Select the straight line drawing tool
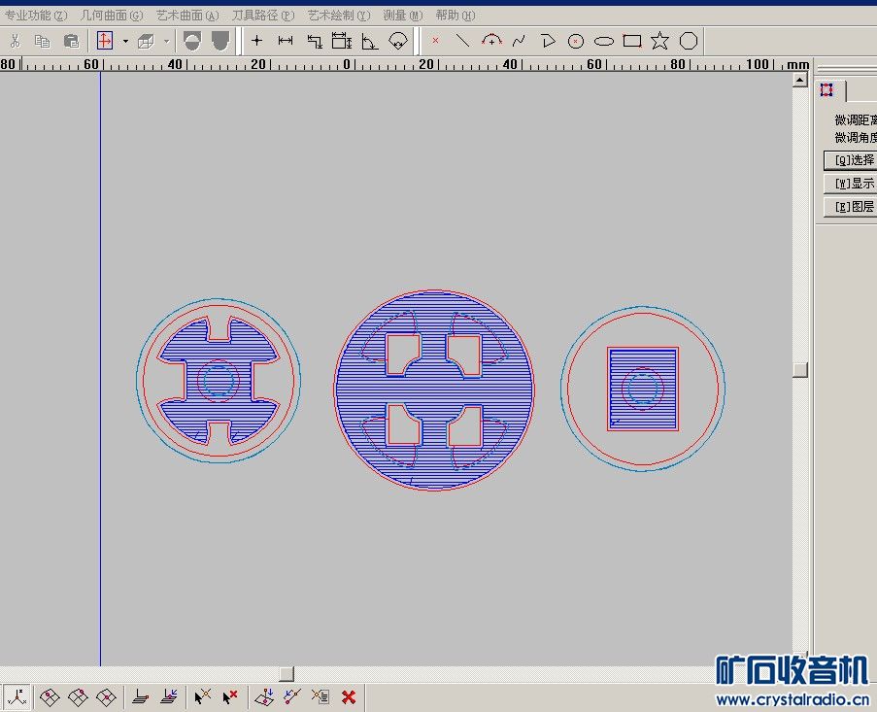 coord(463,41)
